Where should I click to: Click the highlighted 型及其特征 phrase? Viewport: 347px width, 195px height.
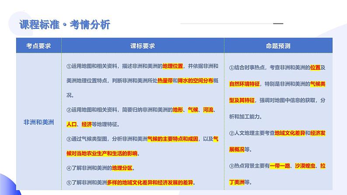(x=242, y=100)
